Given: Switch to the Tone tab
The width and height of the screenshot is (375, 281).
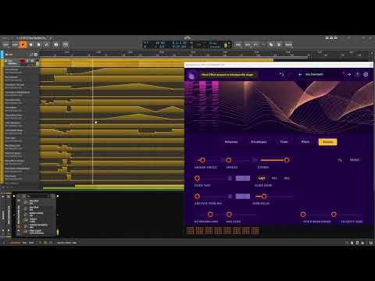Looking at the screenshot, I should pyautogui.click(x=284, y=142).
